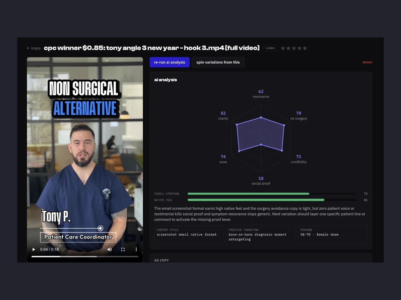The height and width of the screenshot is (300, 401).
Task: Delete this inspo item
Action: click(367, 62)
